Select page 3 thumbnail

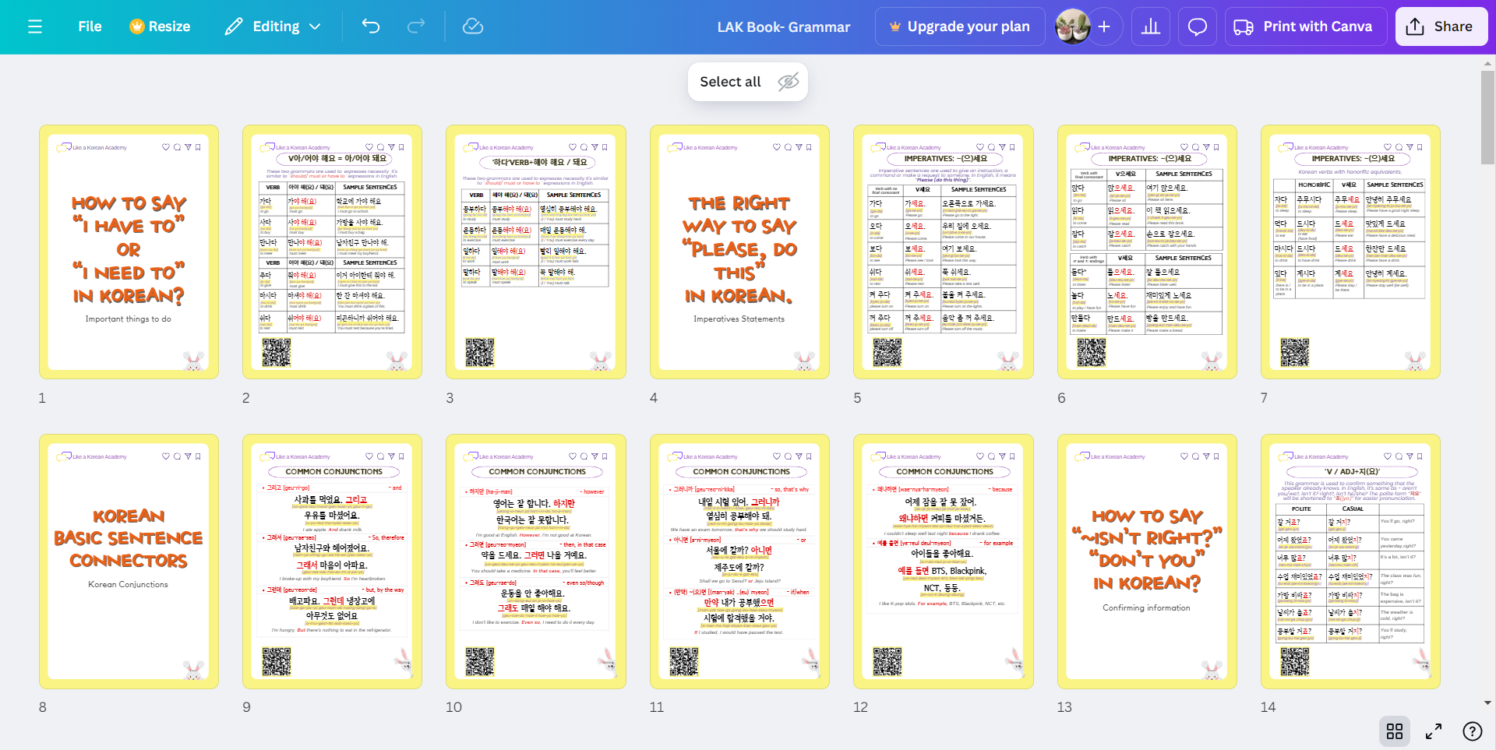point(536,252)
